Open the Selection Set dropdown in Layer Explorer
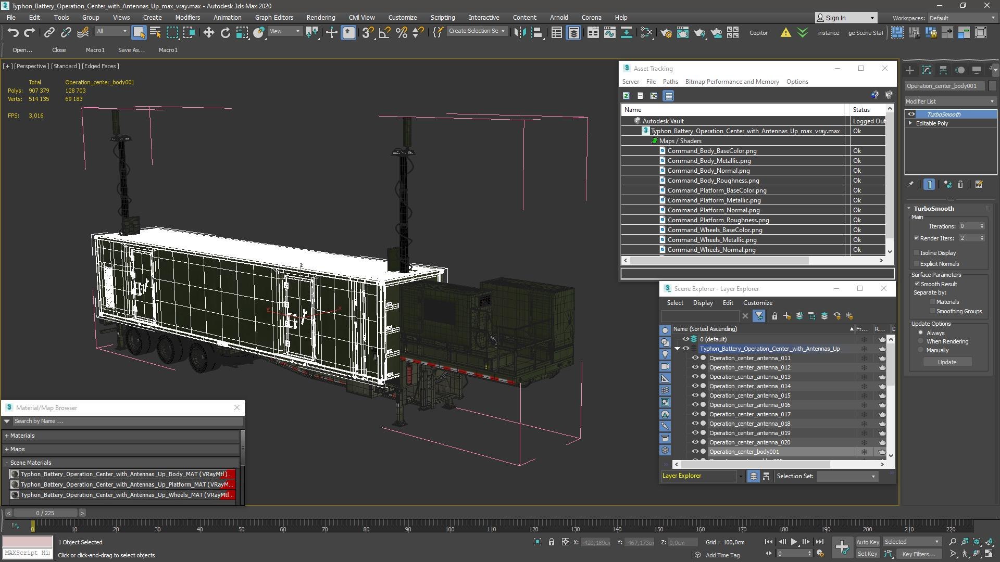The image size is (1000, 562). [847, 476]
